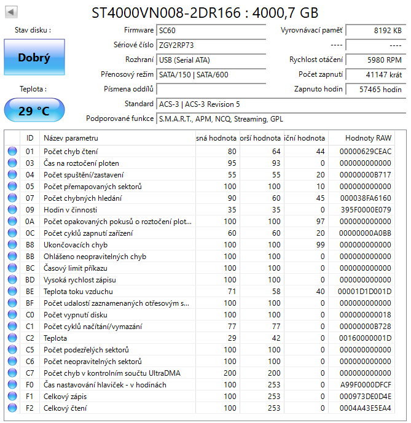Click status orb for Počet cyklů zapnutí zařízení
This screenshot has width=411, height=423.
pos(12,233)
